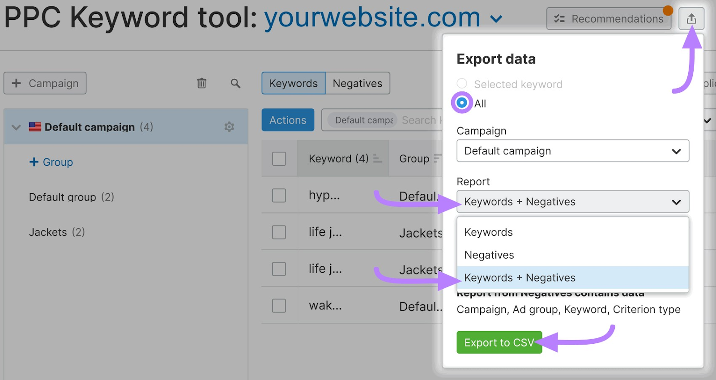
Task: Open Default campaign settings gear
Action: [229, 127]
